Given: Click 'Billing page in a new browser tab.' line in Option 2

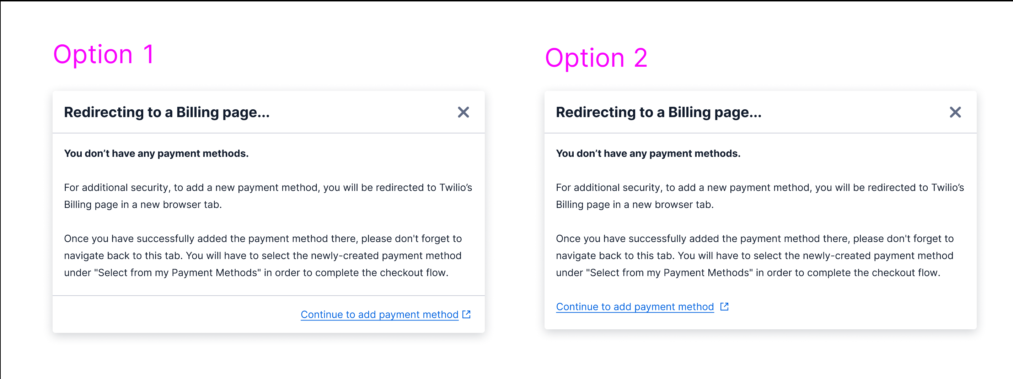Looking at the screenshot, I should pyautogui.click(x=635, y=205).
